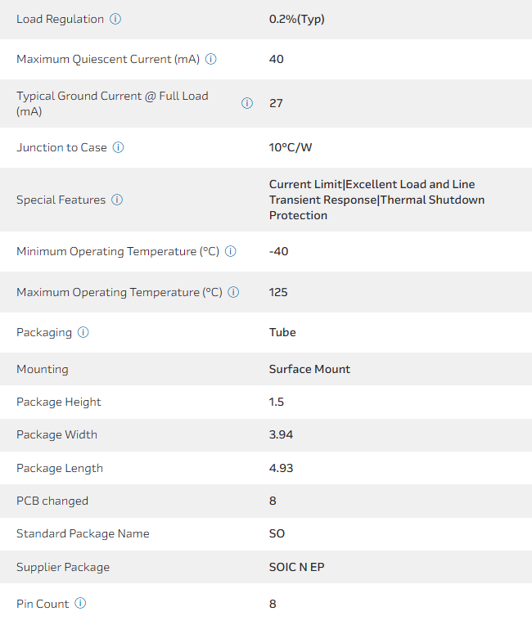Show info for Minimum Operating Temperature
The height and width of the screenshot is (625, 532).
(231, 251)
